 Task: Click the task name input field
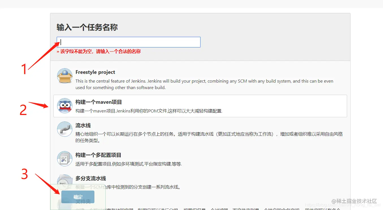coord(129,42)
